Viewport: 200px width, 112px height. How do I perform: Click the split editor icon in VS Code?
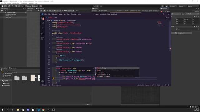coord(166,17)
